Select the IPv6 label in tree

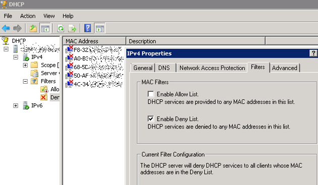point(37,105)
